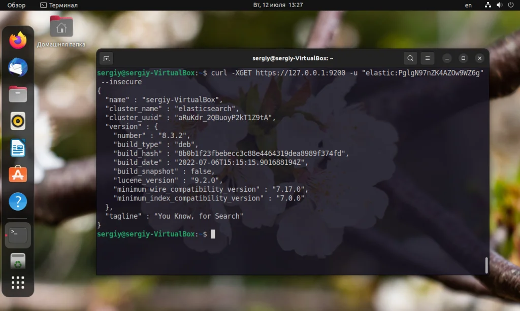Open the Trash from the dock

tap(17, 261)
